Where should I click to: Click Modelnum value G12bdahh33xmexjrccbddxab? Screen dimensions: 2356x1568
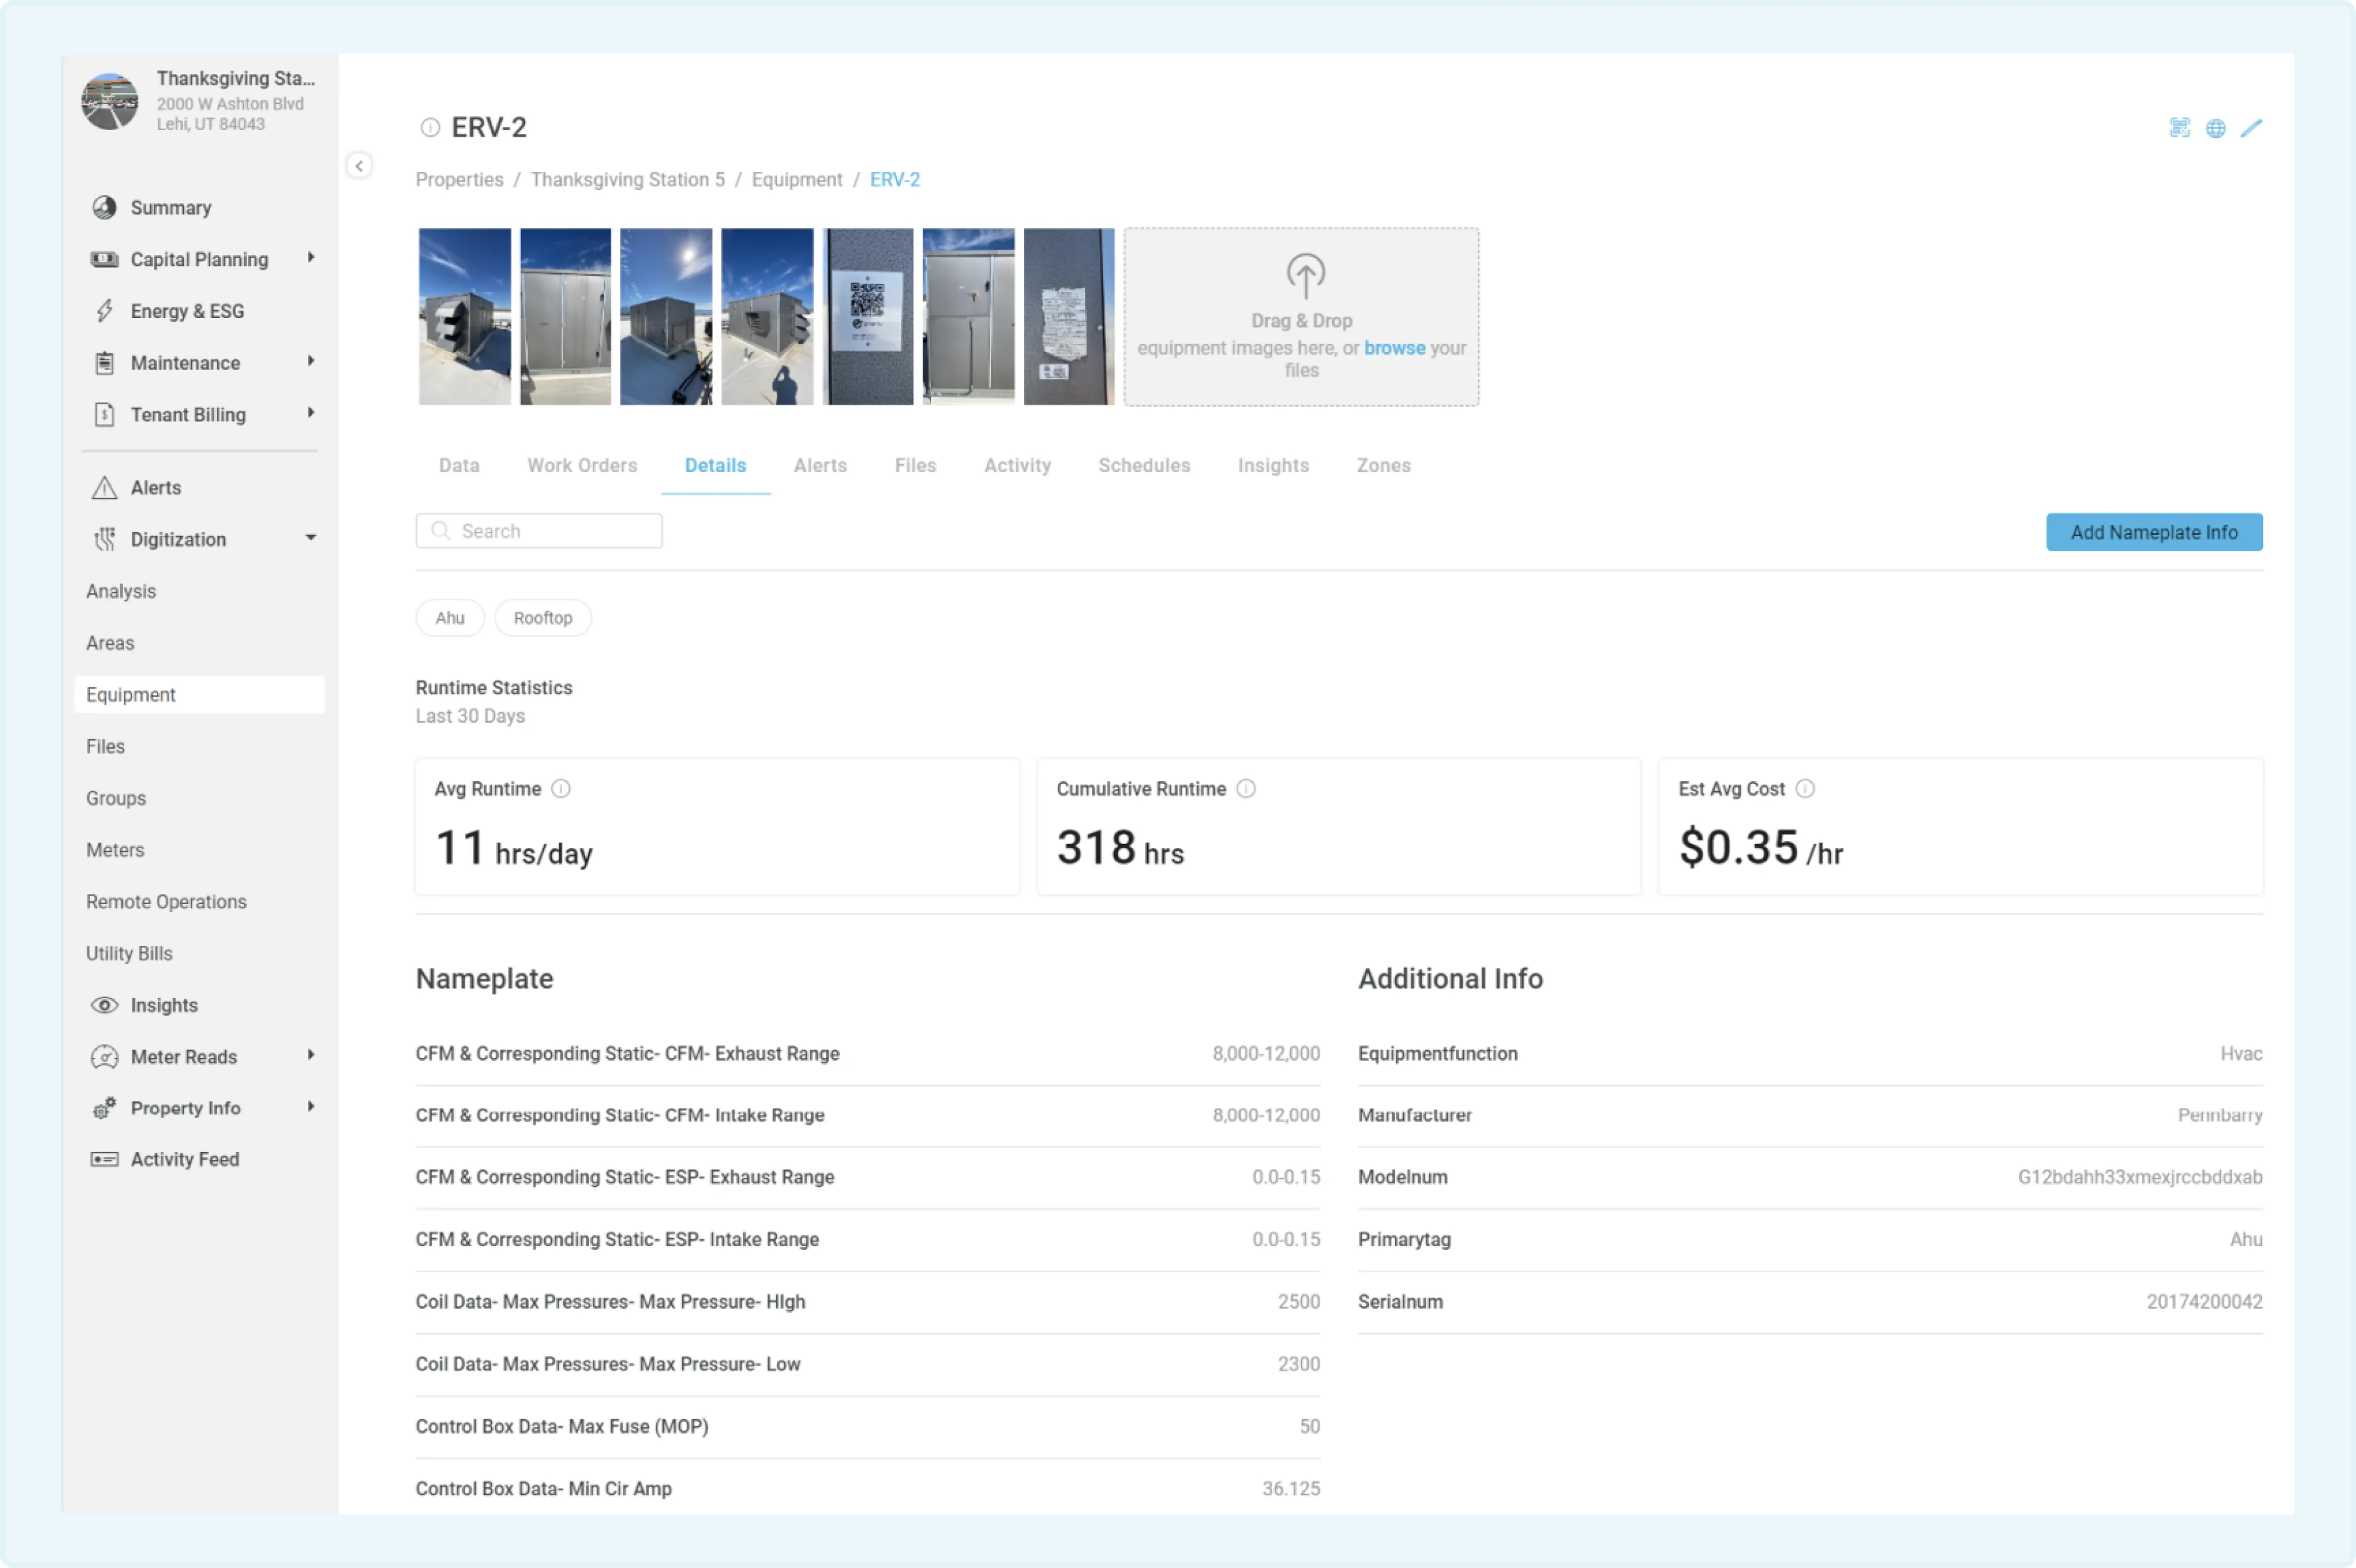2140,1177
